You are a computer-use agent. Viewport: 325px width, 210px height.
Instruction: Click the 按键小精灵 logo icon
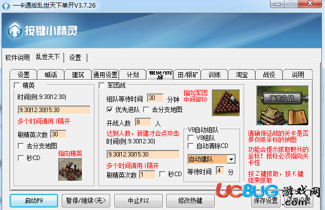point(15,30)
